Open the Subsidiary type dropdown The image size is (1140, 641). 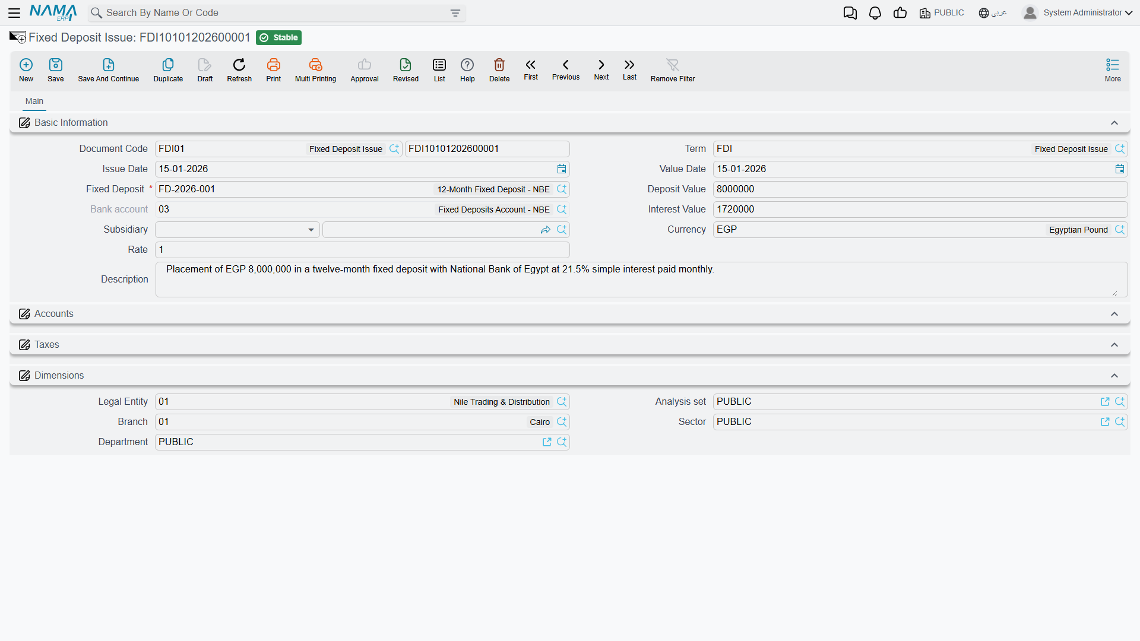(x=237, y=230)
